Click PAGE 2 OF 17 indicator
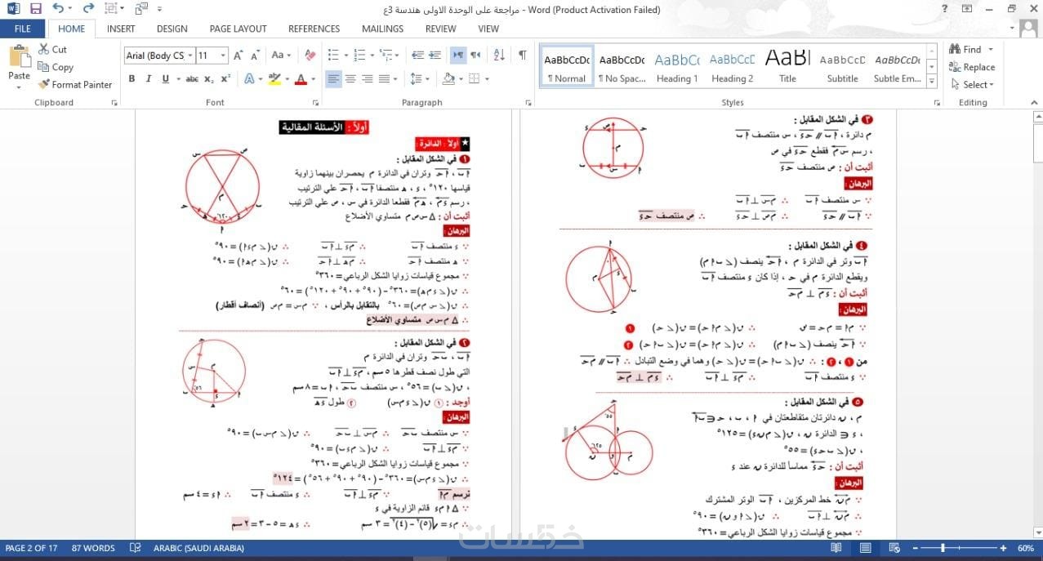 (31, 549)
